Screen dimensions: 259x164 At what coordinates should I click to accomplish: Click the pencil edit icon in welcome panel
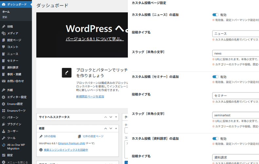(x=67, y=72)
